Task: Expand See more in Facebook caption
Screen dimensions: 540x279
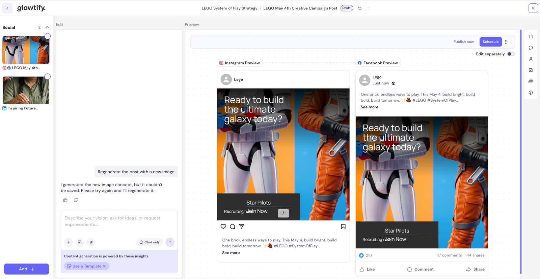Action: click(369, 107)
